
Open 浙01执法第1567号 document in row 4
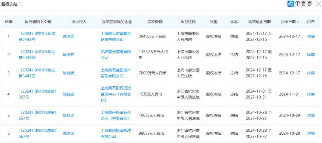(x=37, y=94)
